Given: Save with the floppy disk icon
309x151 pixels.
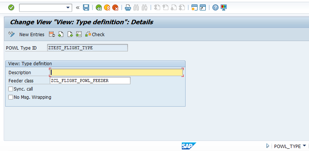Looking at the screenshot, I should [86, 8].
